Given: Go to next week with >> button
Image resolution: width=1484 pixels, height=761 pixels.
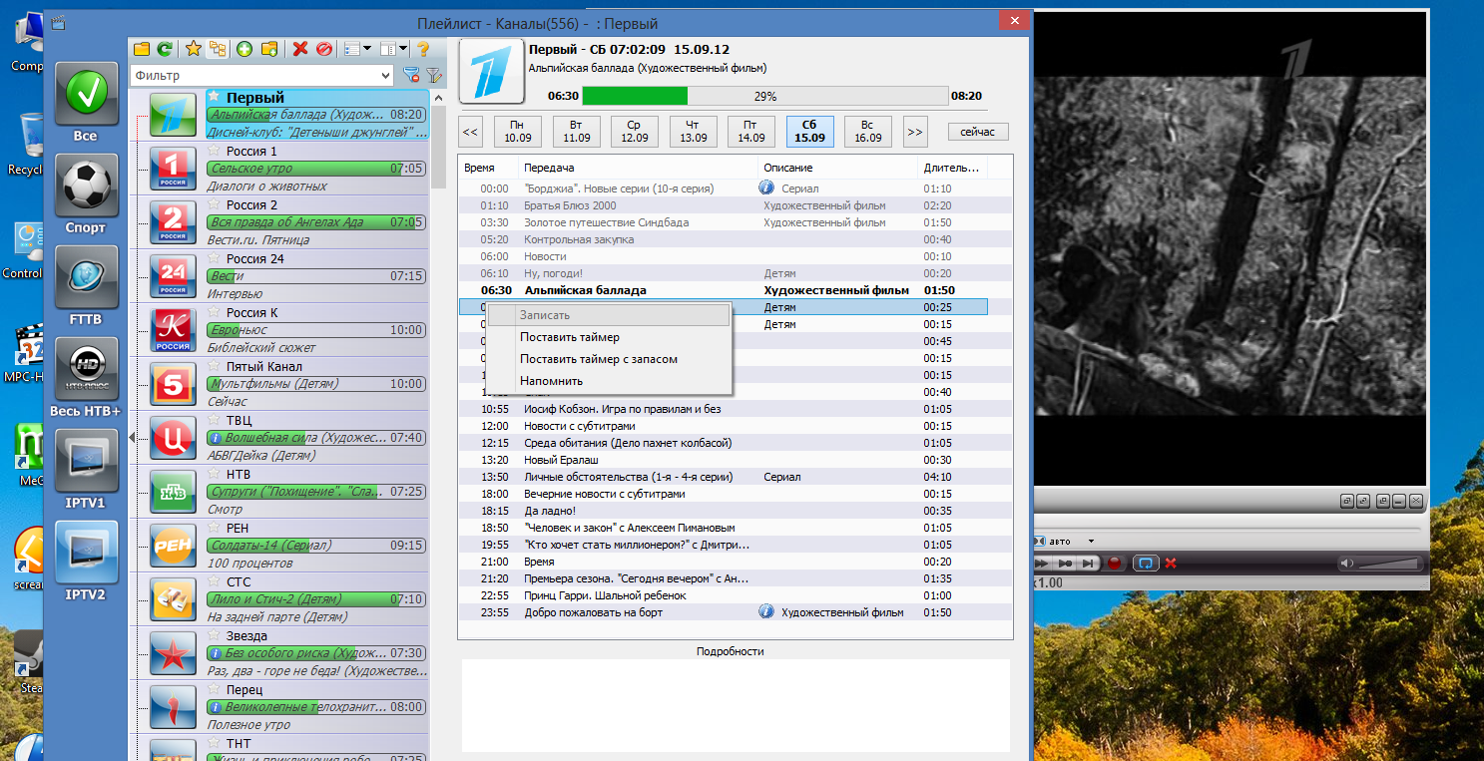Looking at the screenshot, I should click(915, 131).
